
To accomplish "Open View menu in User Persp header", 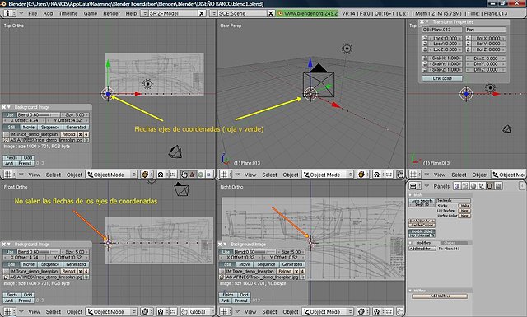I will coord(250,175).
